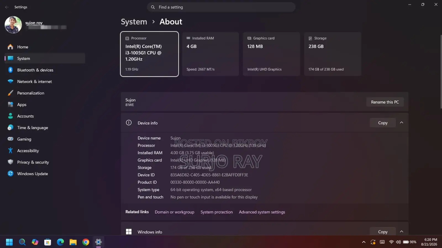The image size is (442, 248).
Task: Open the clock and date flyout
Action: click(x=429, y=242)
